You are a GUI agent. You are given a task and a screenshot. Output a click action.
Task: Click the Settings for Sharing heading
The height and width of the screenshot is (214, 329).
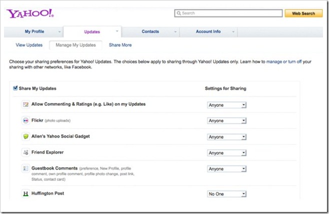(225, 89)
